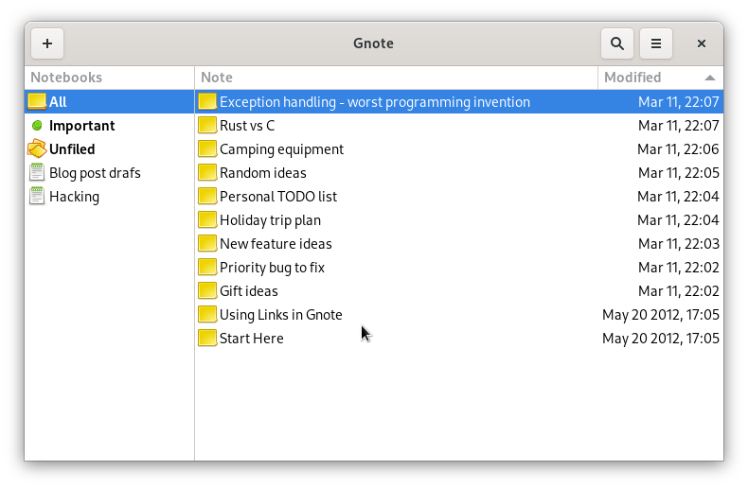Click the Unfiled notebook icon
This screenshot has height=488, width=748.
click(37, 149)
